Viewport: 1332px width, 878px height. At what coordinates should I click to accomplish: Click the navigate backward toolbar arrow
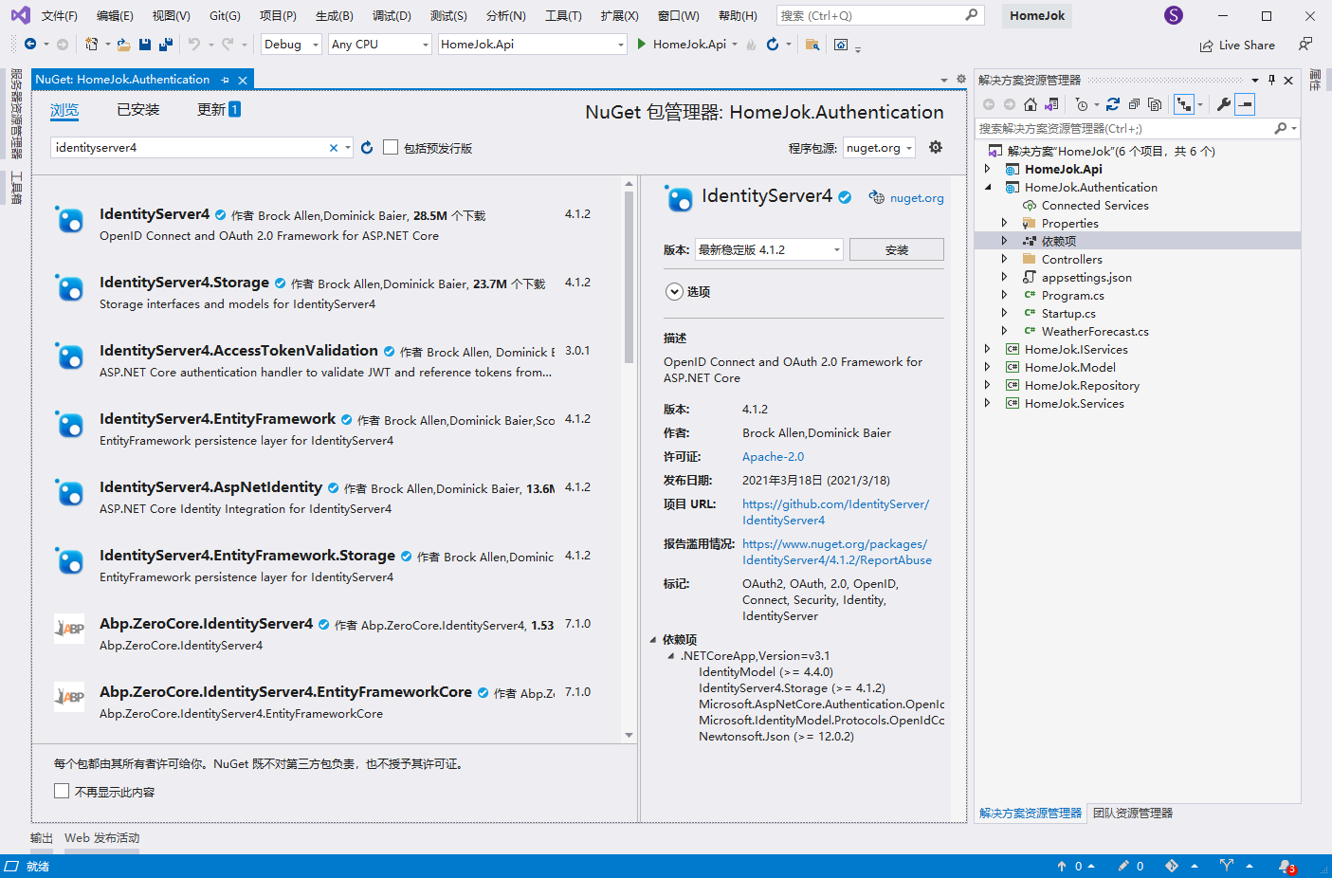coord(30,45)
